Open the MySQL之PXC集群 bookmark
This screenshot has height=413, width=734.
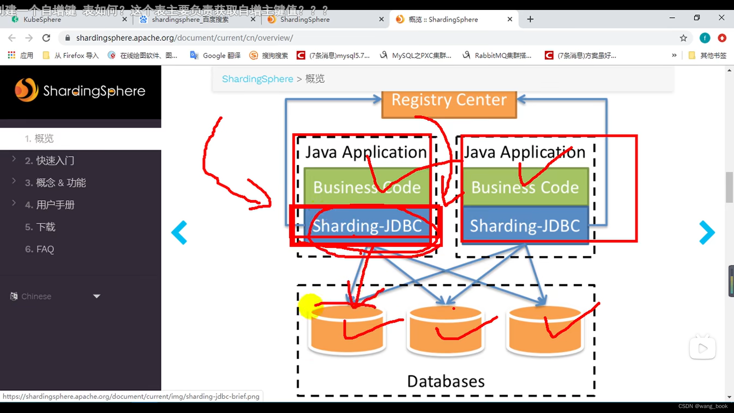click(x=416, y=55)
